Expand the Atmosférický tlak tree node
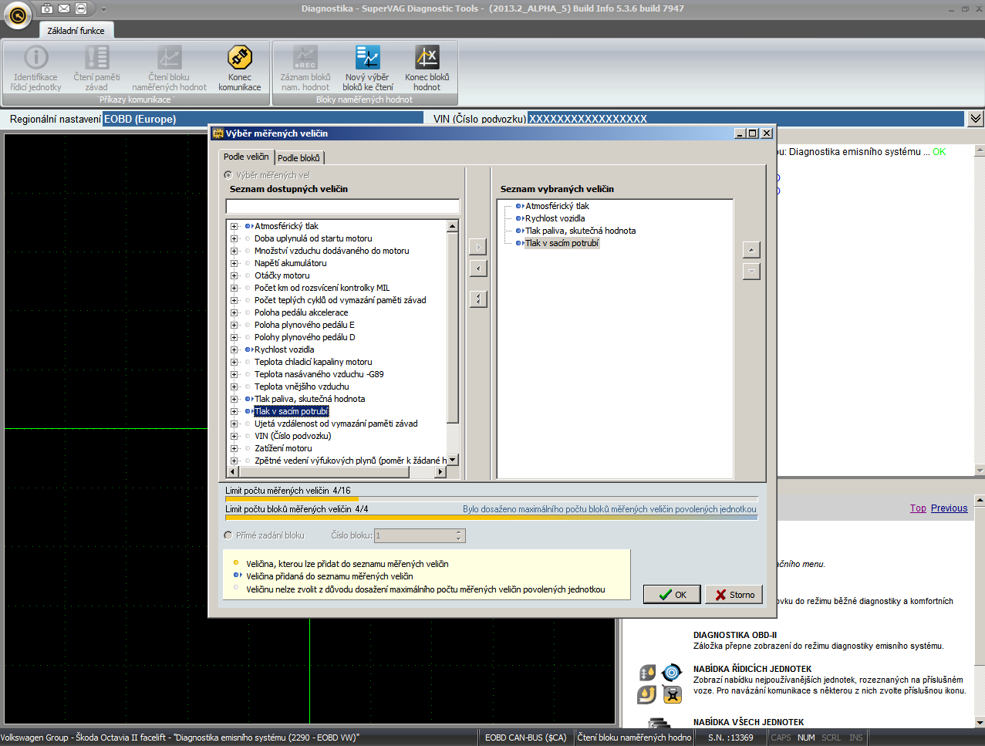985x746 pixels. (234, 226)
